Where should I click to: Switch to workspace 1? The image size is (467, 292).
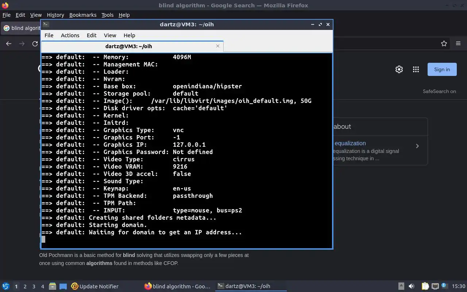click(x=16, y=287)
